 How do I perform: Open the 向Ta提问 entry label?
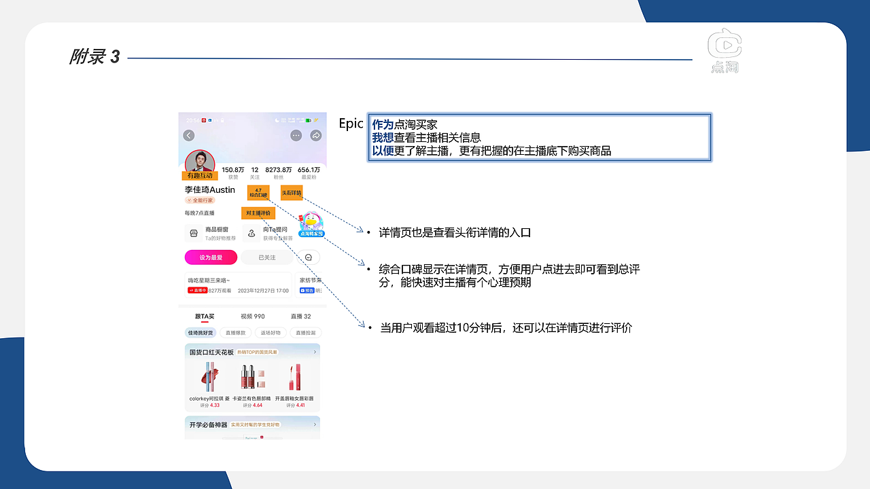[275, 230]
